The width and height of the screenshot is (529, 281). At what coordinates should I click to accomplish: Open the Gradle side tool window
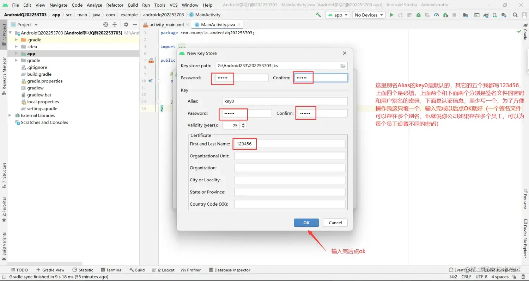pyautogui.click(x=525, y=32)
